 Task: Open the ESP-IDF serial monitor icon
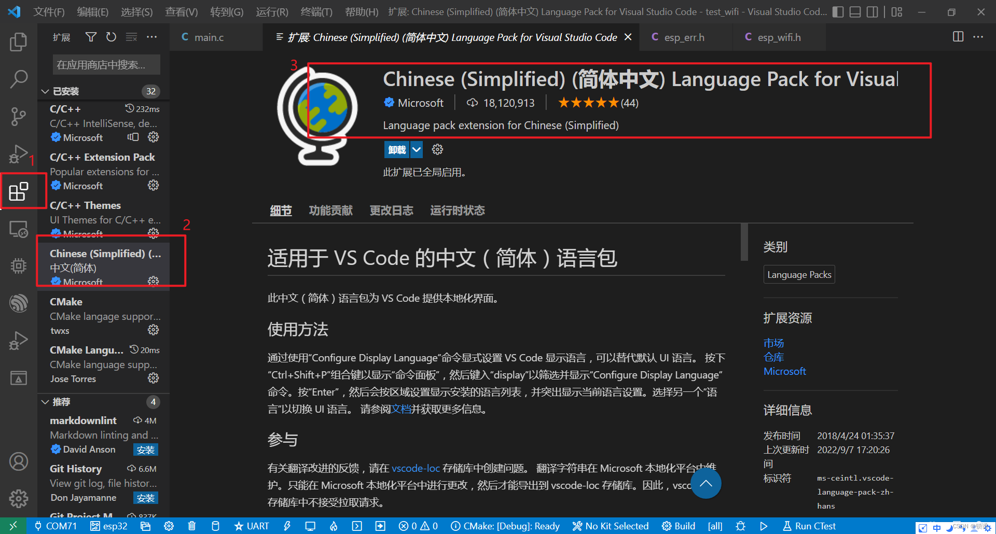tap(310, 526)
